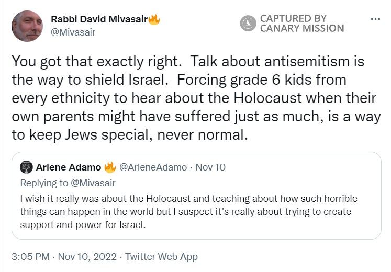The height and width of the screenshot is (272, 391).
Task: Click fire emoji beside Arlene Adamo name
Action: 110,168
